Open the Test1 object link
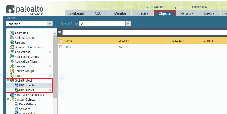This screenshot has height=114, width=227. pos(68,47)
